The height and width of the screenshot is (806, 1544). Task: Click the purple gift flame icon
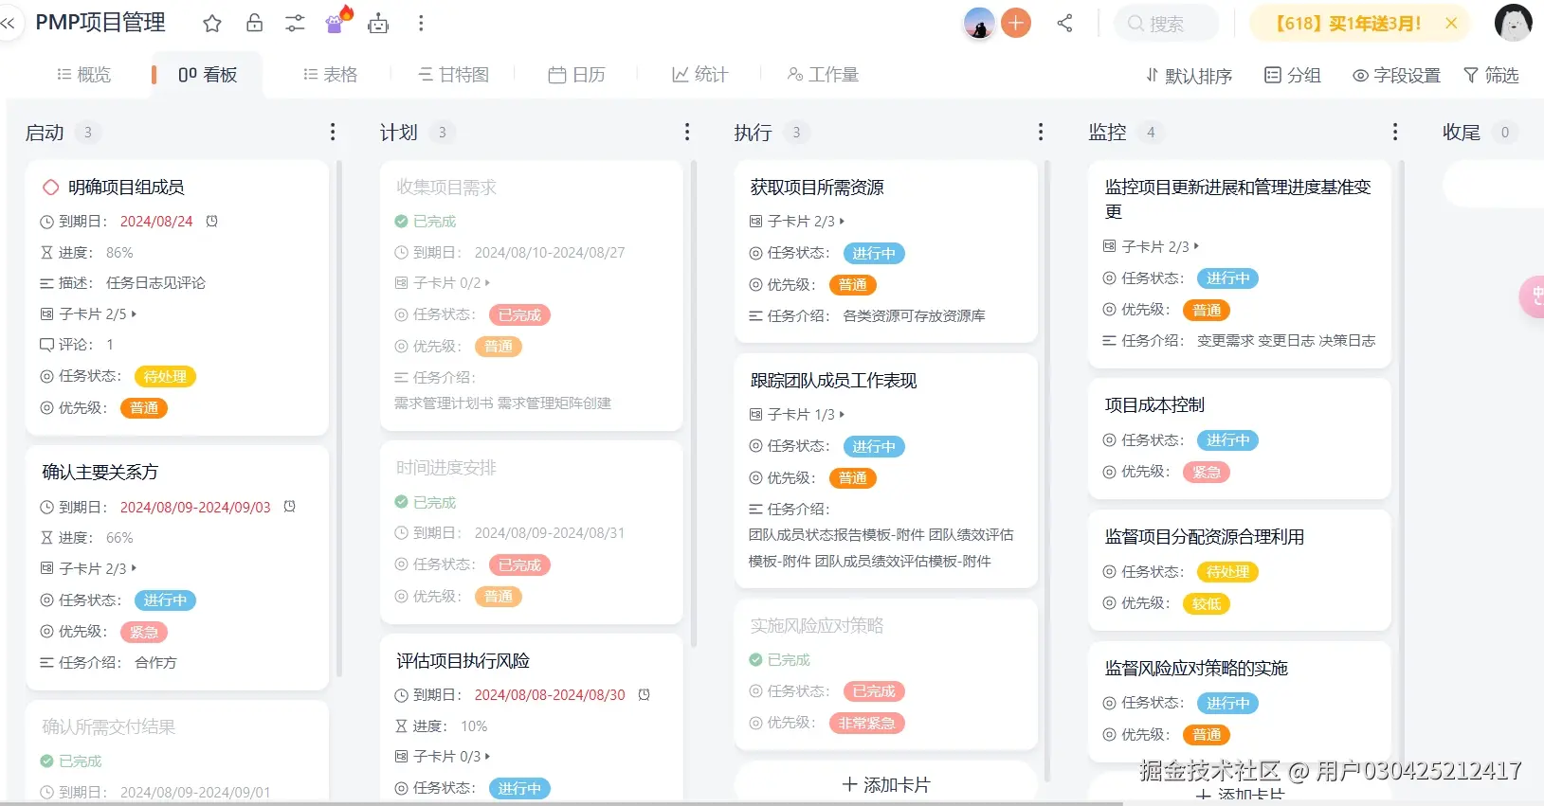point(336,21)
